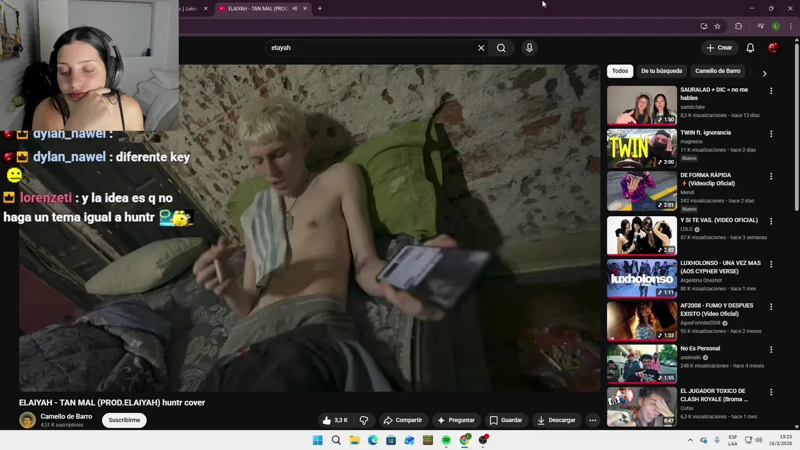Image resolution: width=800 pixels, height=450 pixels.
Task: Open Microsoft Store from the taskbar
Action: 391,440
